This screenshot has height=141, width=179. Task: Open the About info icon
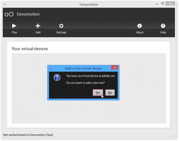[x=140, y=26]
